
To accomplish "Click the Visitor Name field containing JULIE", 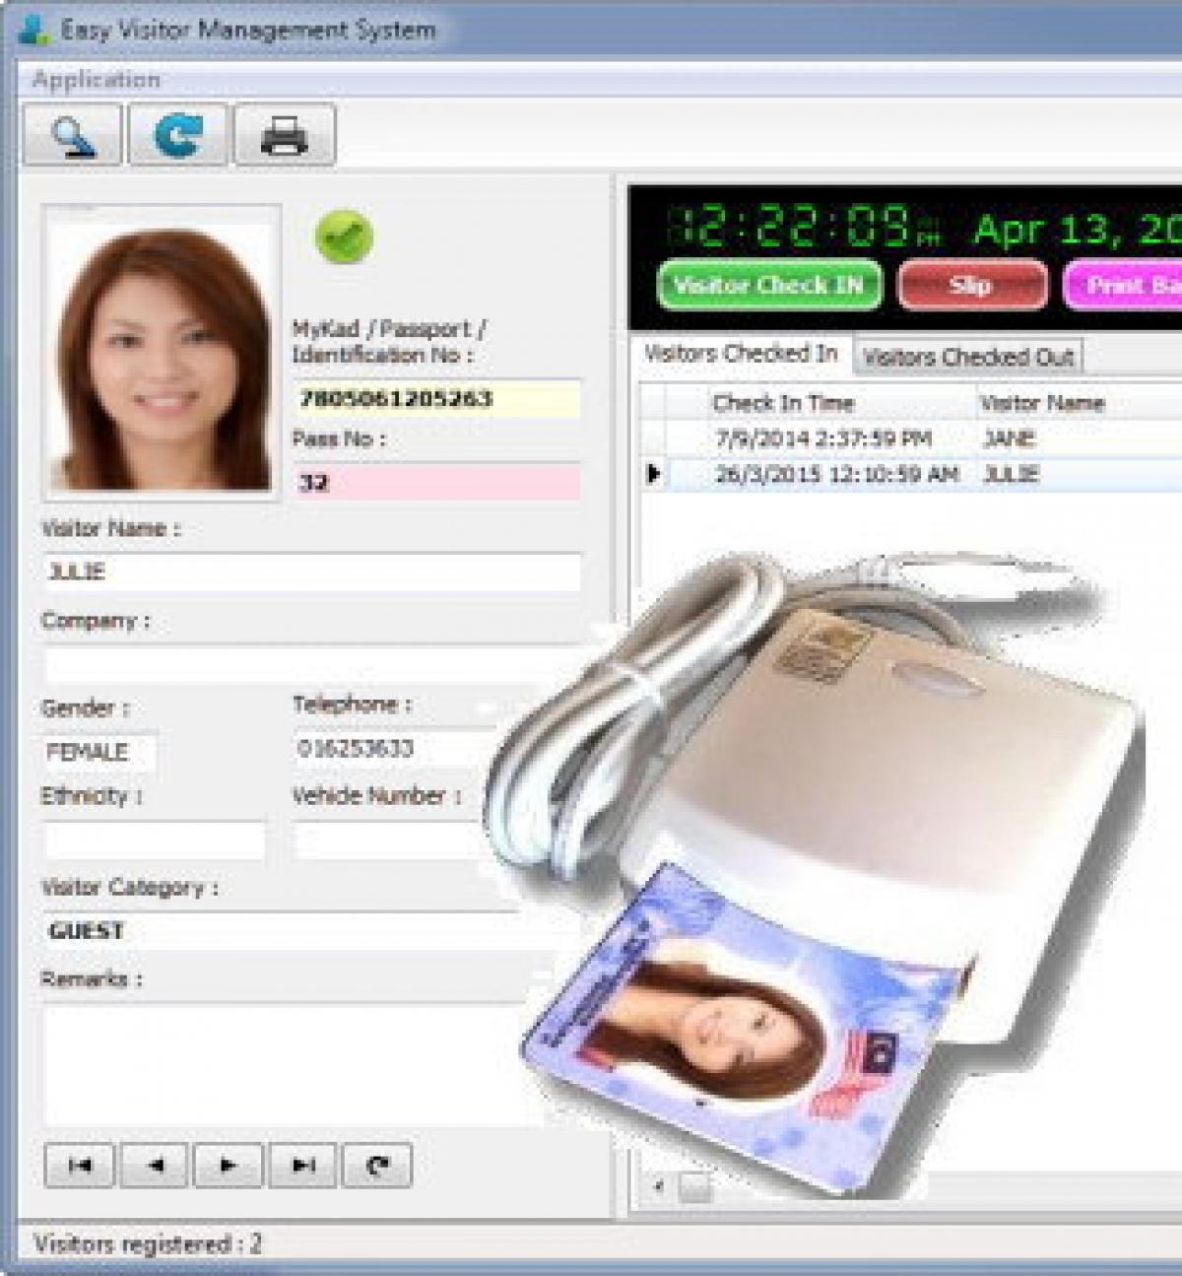I will [x=311, y=571].
